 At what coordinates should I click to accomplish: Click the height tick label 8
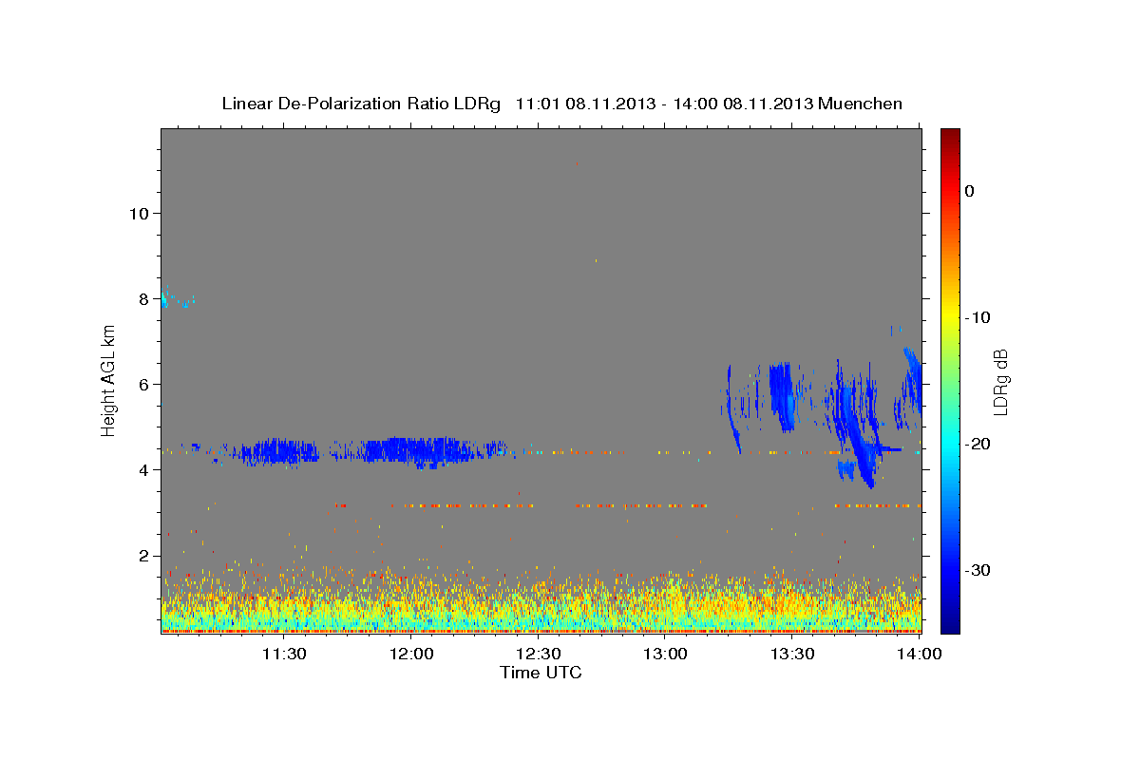coord(142,298)
